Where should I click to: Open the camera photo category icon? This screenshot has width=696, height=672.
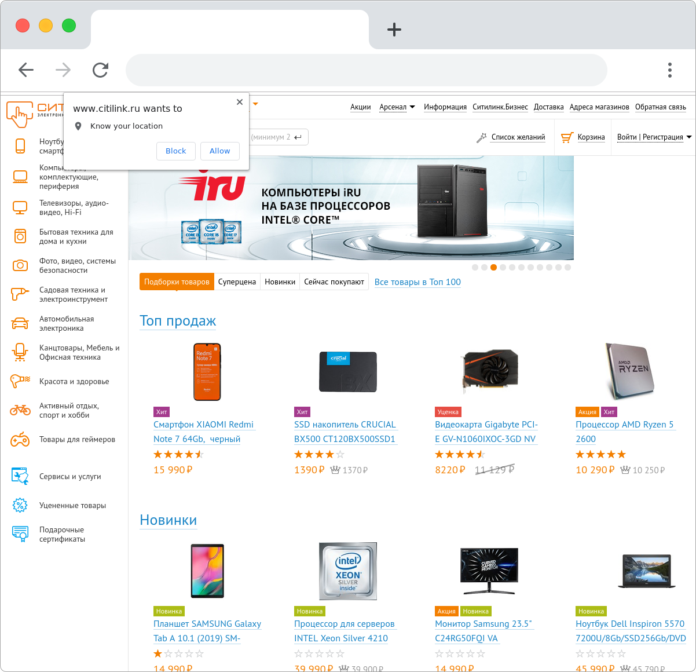[x=20, y=265]
